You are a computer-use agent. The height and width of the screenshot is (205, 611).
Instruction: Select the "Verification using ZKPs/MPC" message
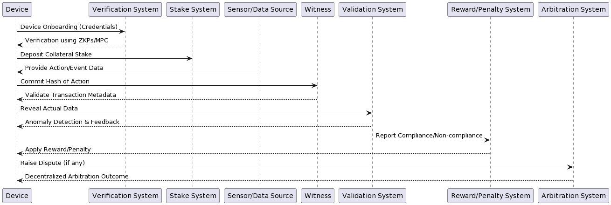click(x=67, y=41)
